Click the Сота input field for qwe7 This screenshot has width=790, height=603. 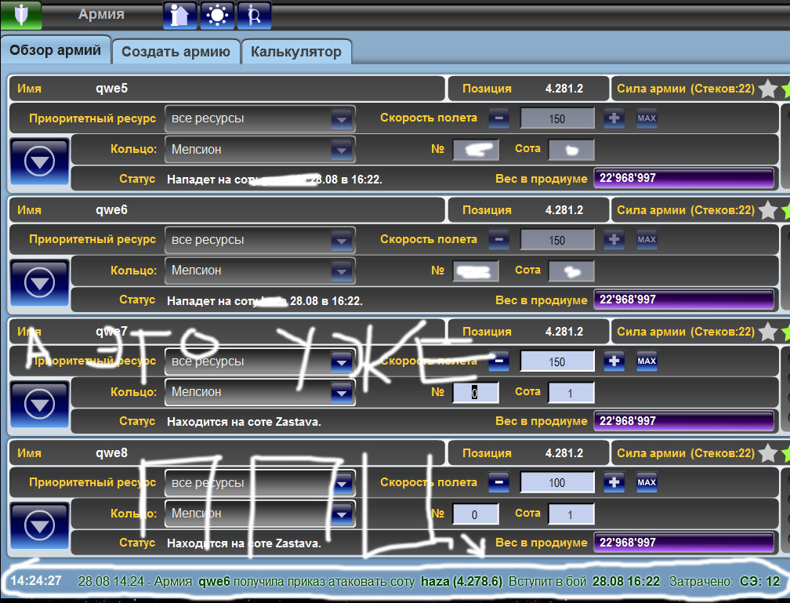[x=571, y=392]
